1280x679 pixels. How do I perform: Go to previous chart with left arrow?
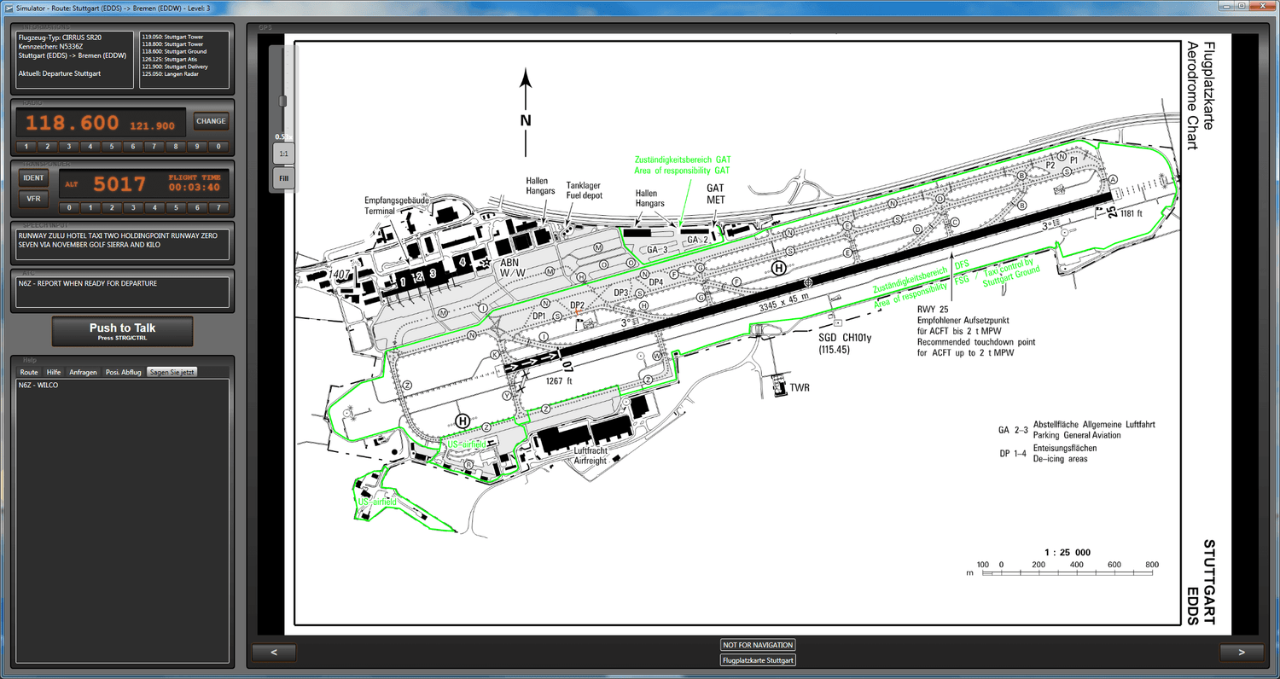[274, 653]
